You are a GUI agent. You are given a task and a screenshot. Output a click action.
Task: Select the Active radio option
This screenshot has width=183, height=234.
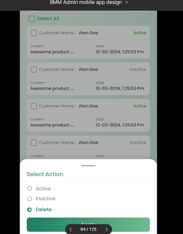coord(30,188)
